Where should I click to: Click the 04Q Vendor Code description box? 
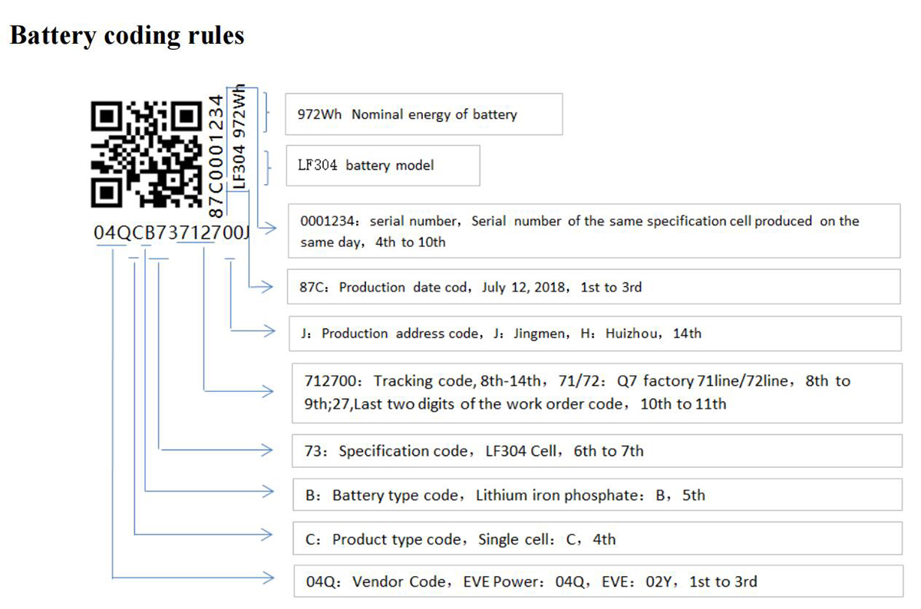[596, 581]
